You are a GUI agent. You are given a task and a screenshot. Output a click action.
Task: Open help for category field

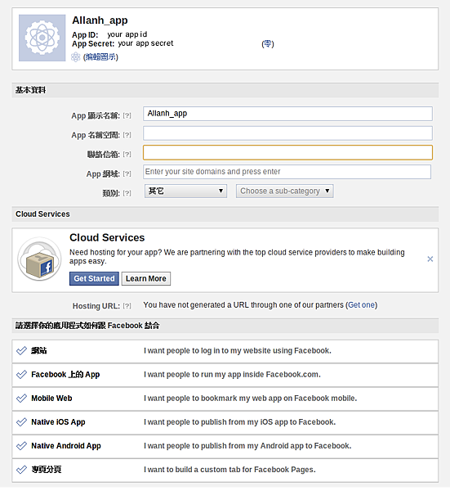pos(127,193)
